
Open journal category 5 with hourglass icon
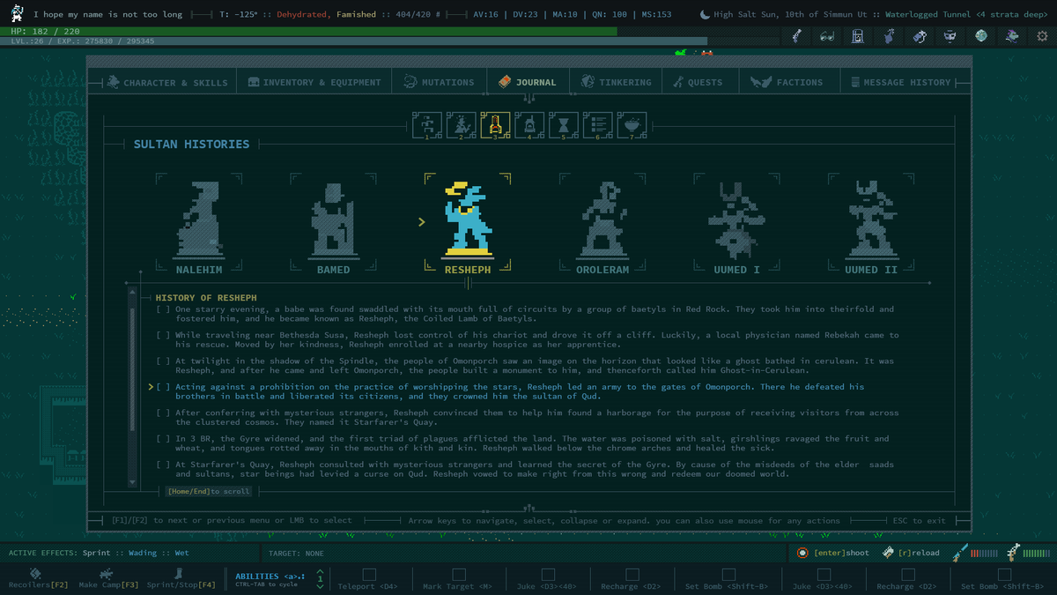(563, 124)
